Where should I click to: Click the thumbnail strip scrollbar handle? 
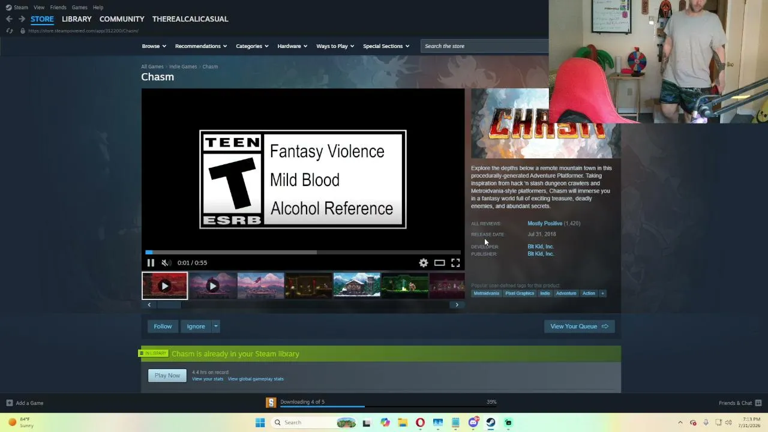click(x=169, y=305)
